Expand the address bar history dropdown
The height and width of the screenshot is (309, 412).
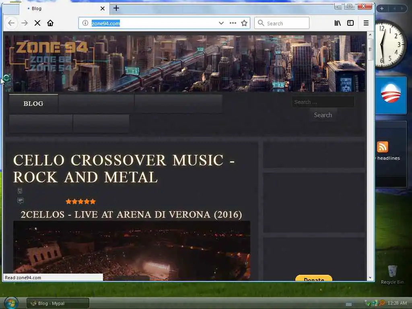[221, 23]
